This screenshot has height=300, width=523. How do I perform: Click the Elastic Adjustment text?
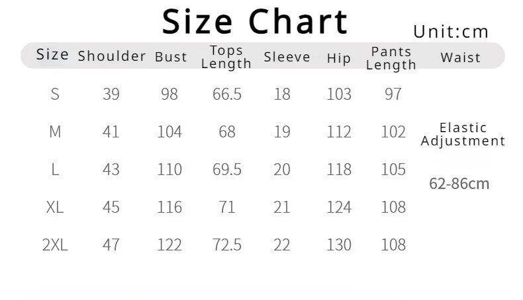(x=463, y=135)
